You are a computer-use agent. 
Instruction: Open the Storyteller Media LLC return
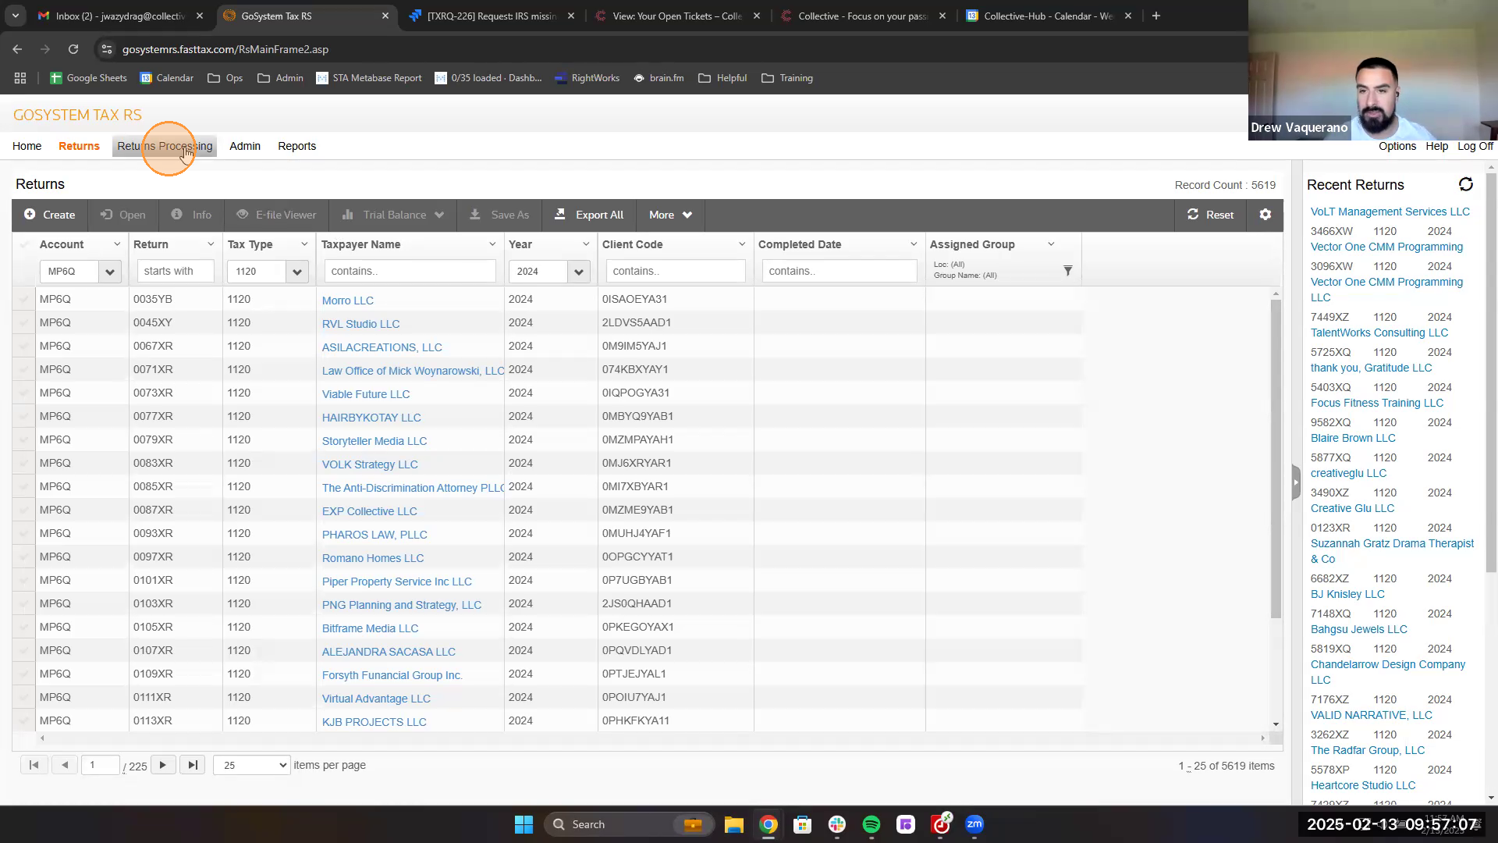tap(374, 441)
